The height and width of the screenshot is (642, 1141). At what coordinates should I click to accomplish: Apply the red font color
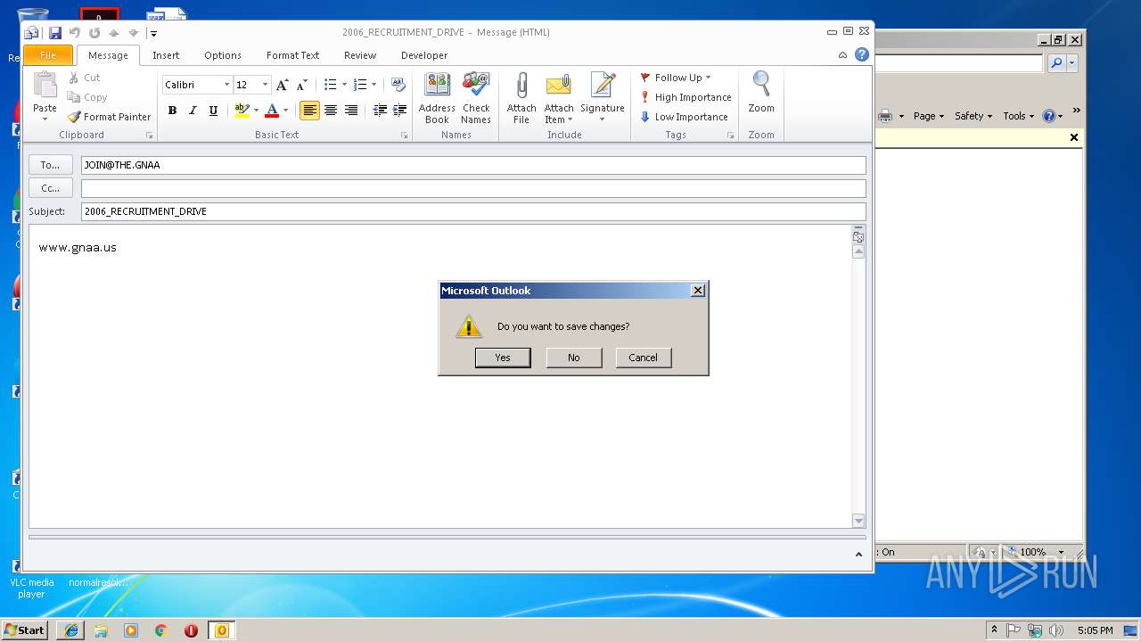(272, 111)
